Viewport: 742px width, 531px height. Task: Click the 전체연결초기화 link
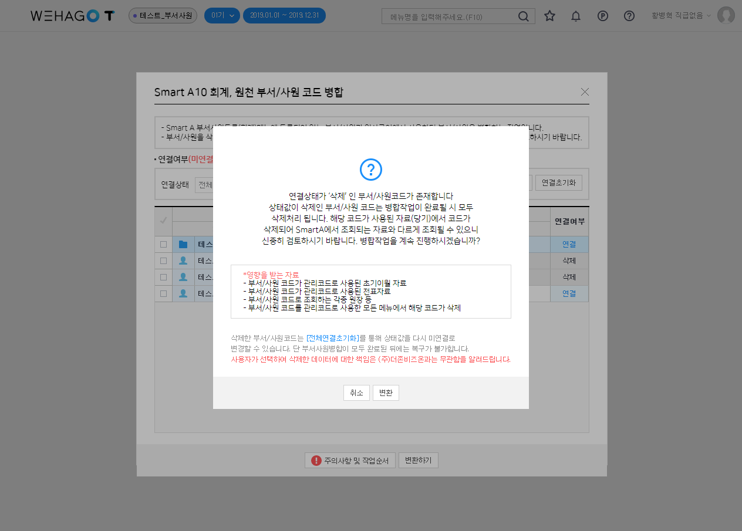tap(333, 338)
